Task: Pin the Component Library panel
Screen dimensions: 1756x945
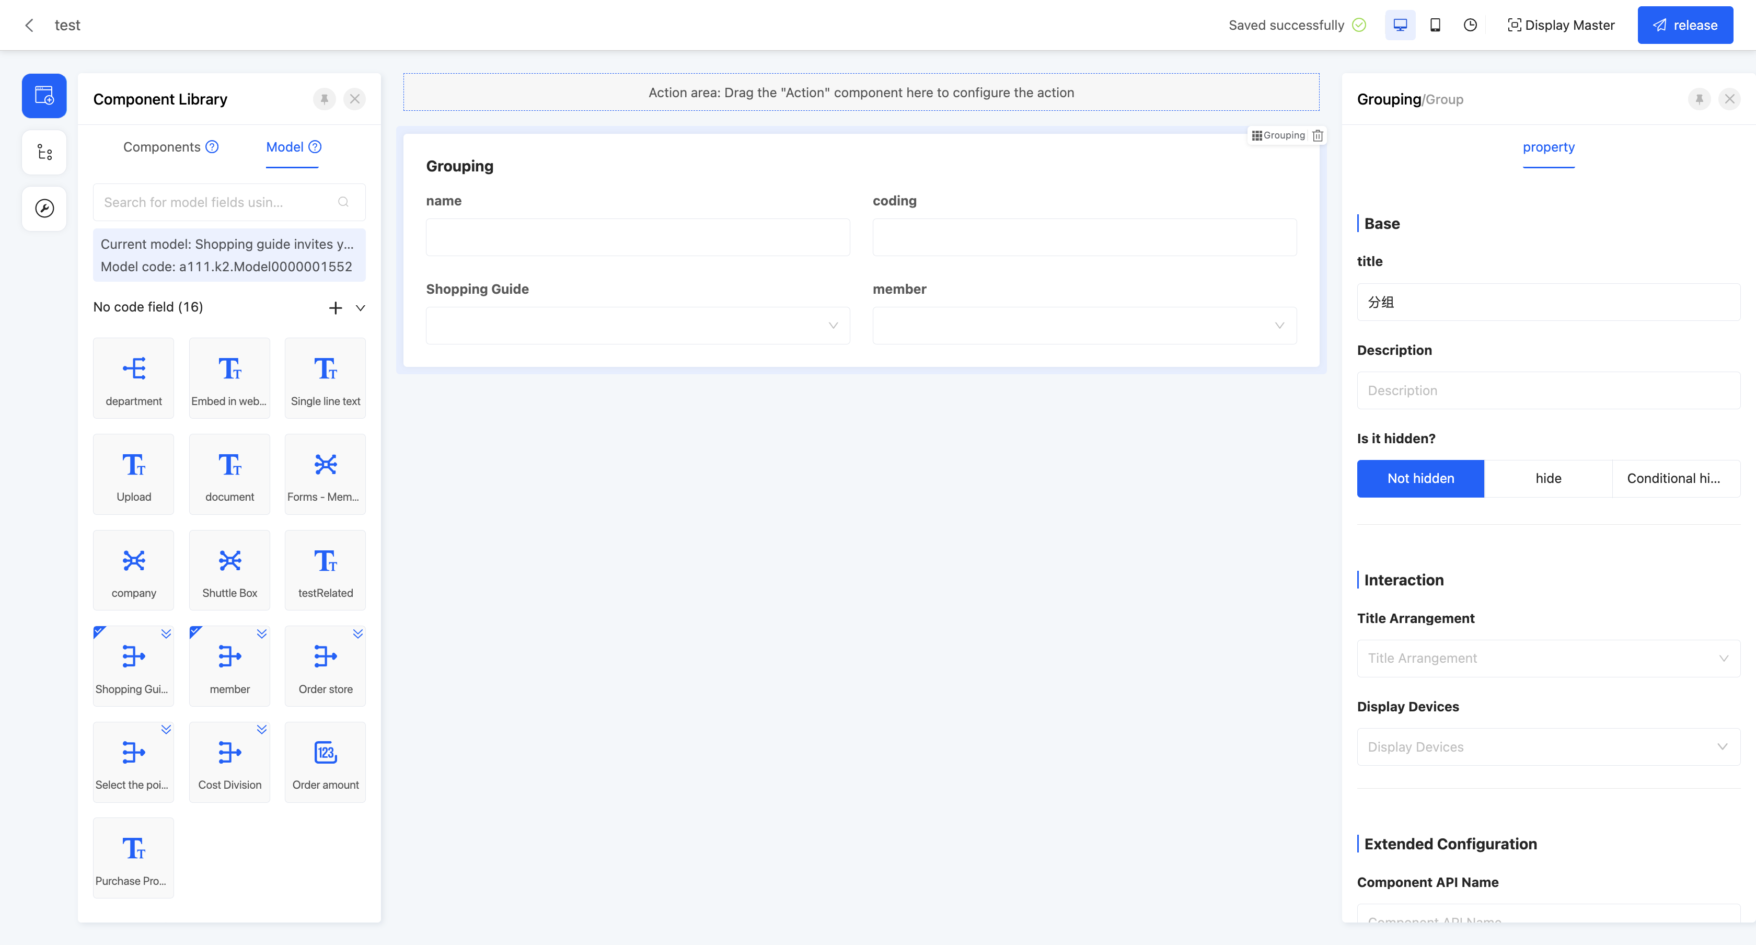Action: click(325, 99)
